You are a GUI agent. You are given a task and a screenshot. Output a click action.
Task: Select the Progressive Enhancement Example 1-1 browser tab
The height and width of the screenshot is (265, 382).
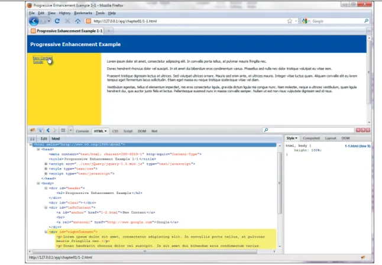66,31
